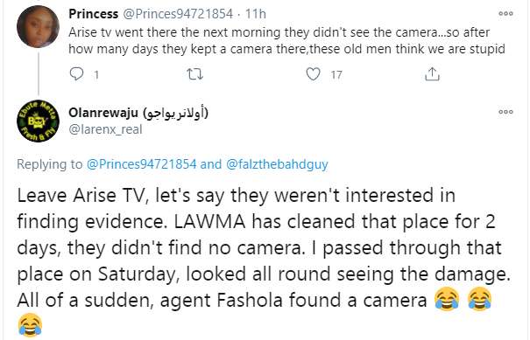
Task: Open Princess's profile picture
Action: point(39,27)
